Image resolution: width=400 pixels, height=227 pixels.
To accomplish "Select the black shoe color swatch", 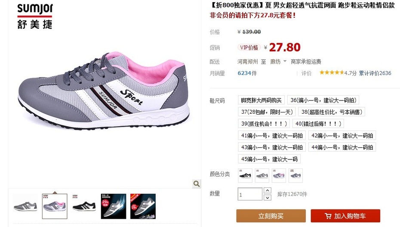I will (x=245, y=175).
